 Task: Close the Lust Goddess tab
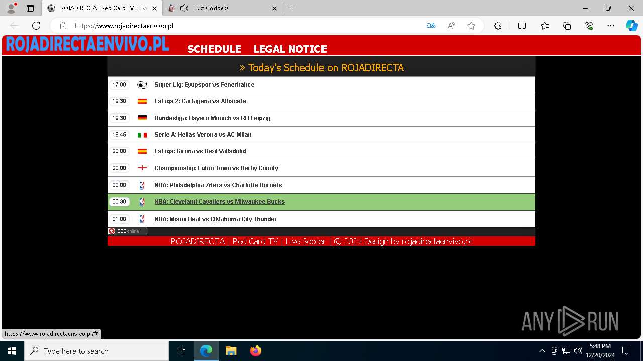point(274,8)
